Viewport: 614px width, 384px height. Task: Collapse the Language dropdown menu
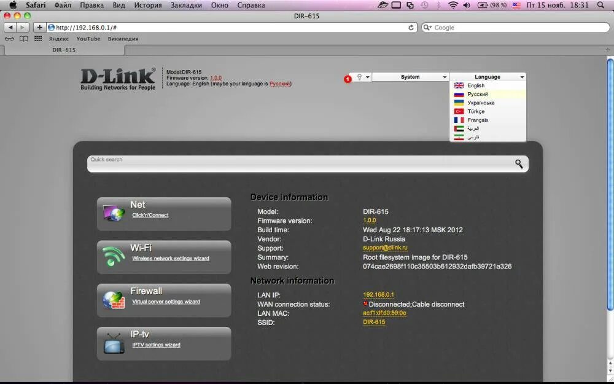[x=488, y=77]
